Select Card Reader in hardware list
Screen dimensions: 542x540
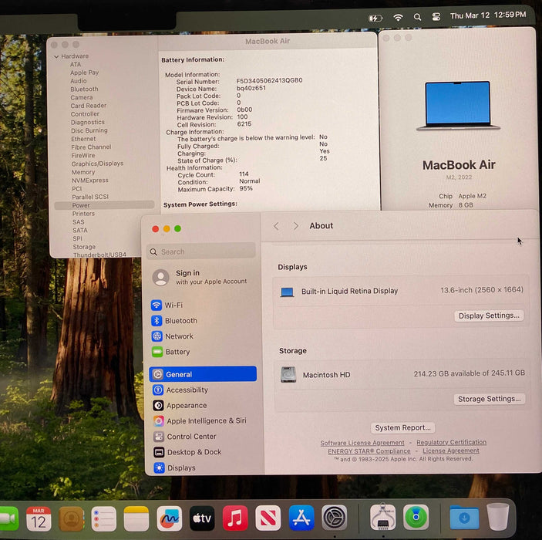coord(89,106)
